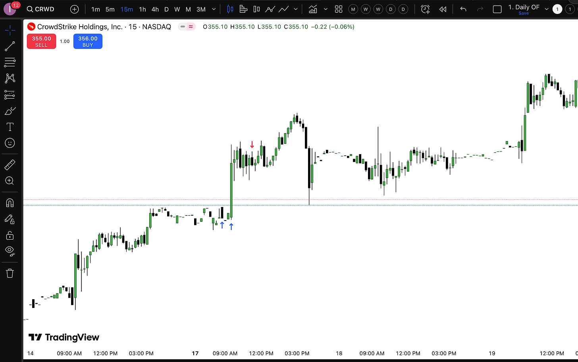Remove drawings with the trash icon

[10, 273]
